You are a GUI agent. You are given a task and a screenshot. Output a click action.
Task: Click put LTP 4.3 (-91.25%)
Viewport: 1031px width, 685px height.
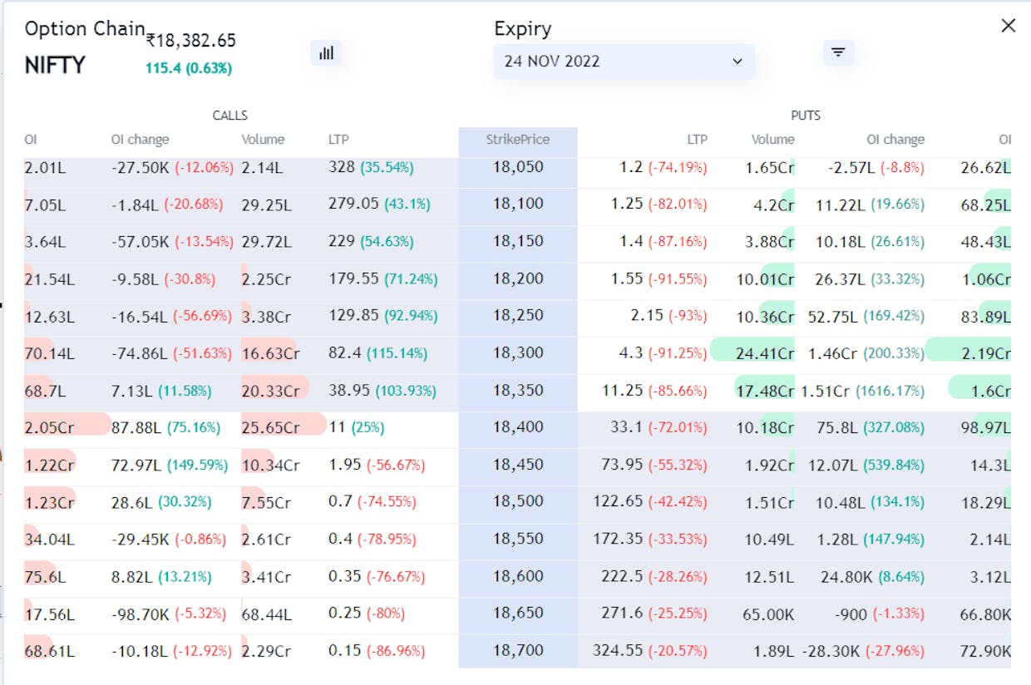point(663,353)
